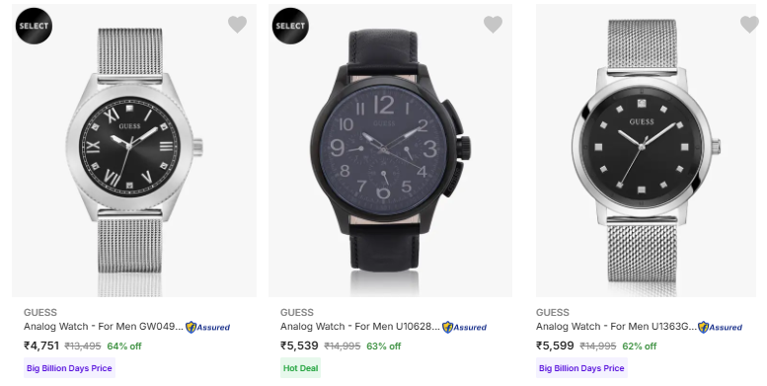Open the black chronograph leather watch image
The width and height of the screenshot is (767, 386).
pyautogui.click(x=390, y=151)
